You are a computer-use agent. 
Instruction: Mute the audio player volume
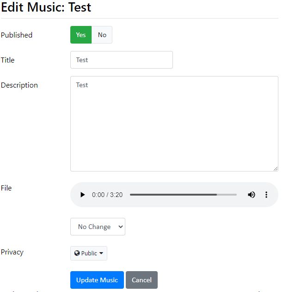click(252, 195)
